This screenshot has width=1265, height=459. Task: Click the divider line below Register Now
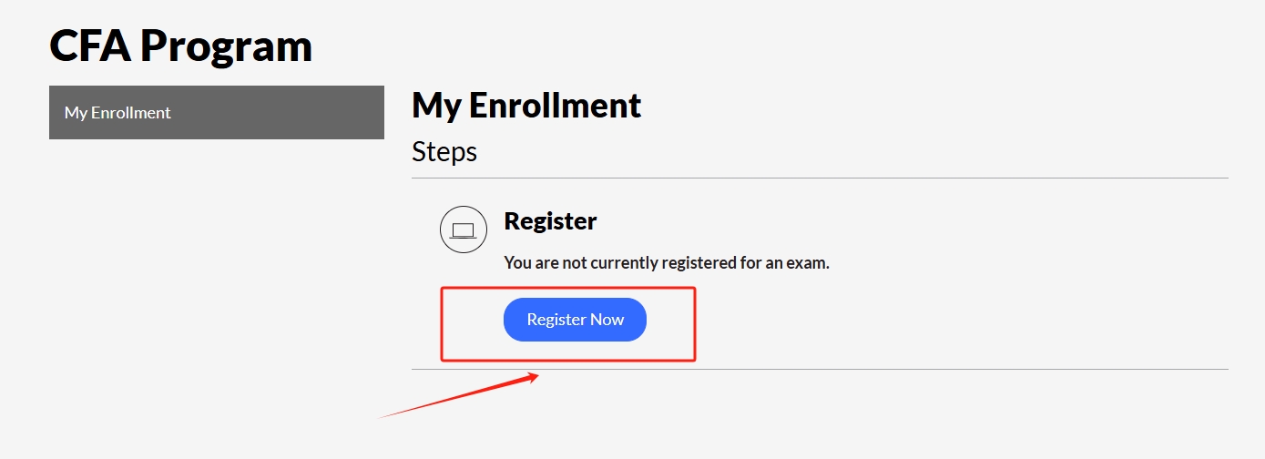tap(911, 369)
